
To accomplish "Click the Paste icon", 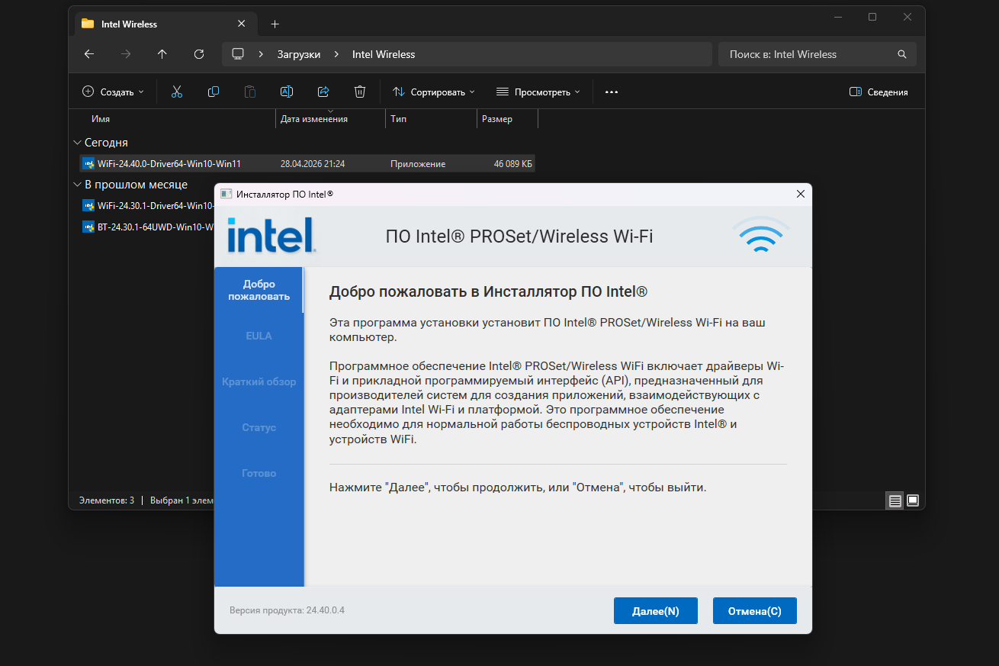I will (x=250, y=91).
